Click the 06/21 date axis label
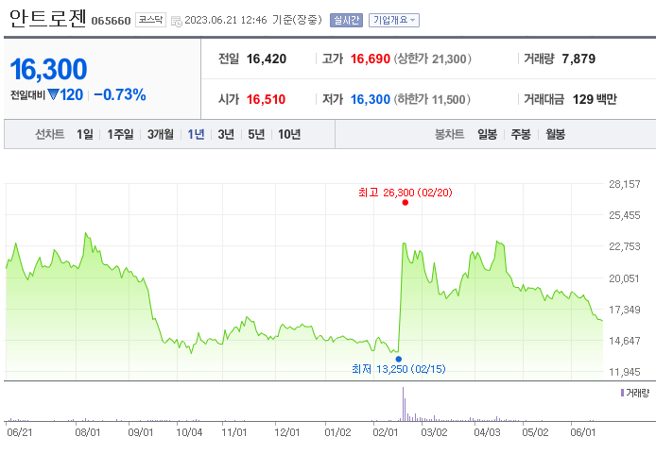This screenshot has height=454, width=656. point(20,432)
